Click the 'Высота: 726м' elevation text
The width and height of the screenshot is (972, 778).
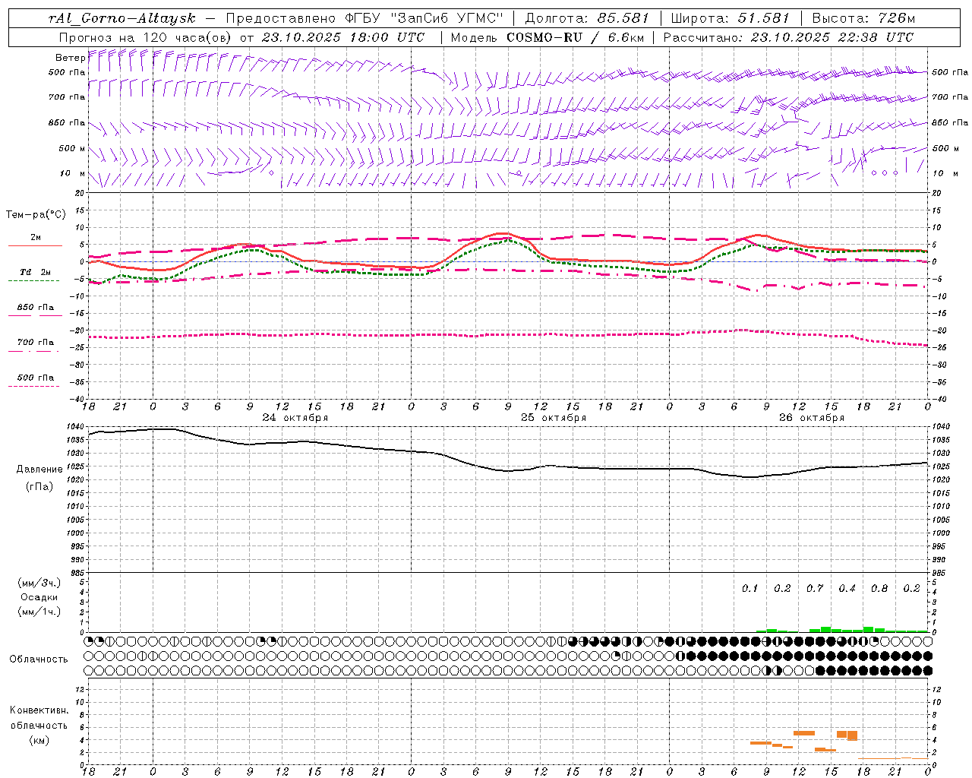[x=863, y=18]
